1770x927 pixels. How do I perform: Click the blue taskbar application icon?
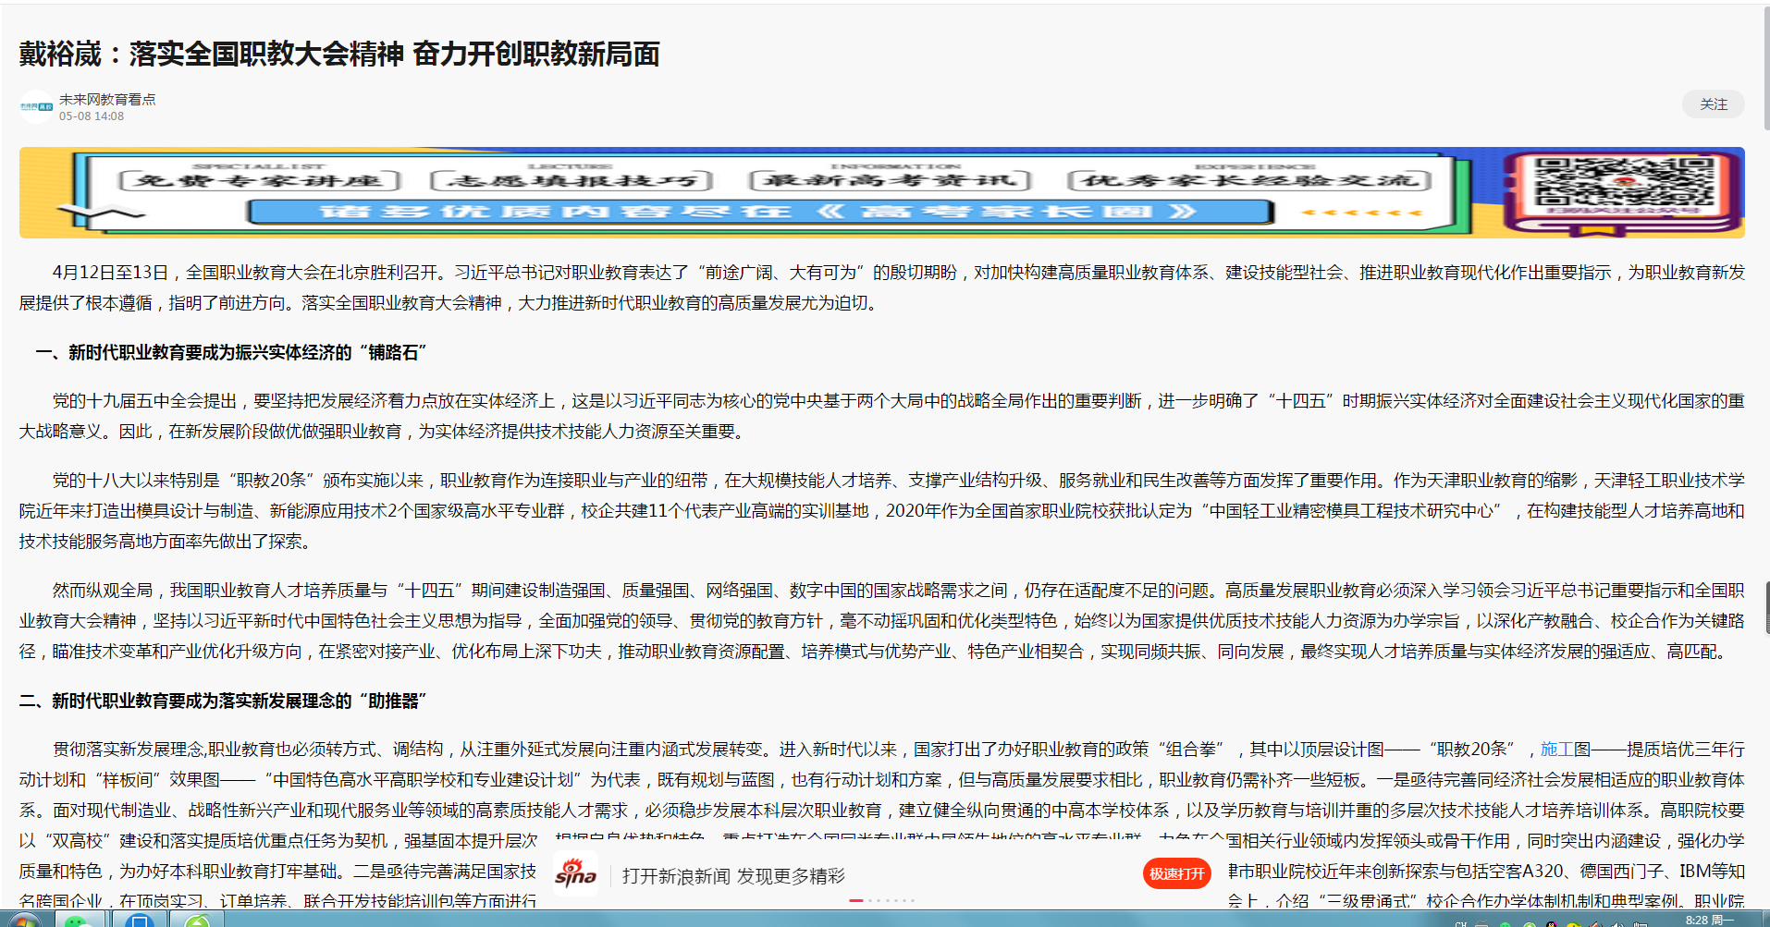pos(140,921)
